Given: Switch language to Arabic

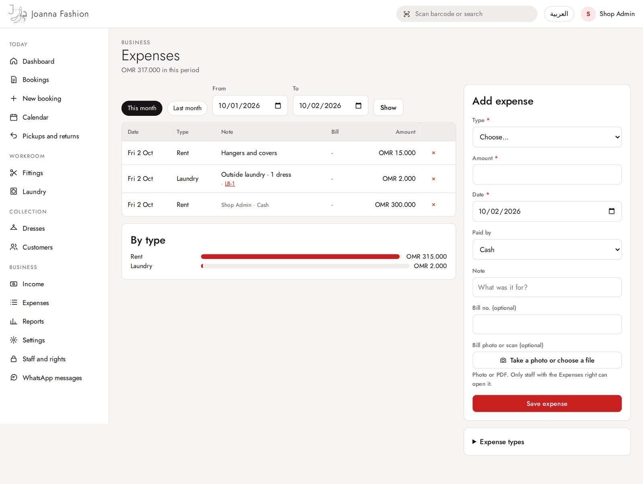Looking at the screenshot, I should coord(559,14).
